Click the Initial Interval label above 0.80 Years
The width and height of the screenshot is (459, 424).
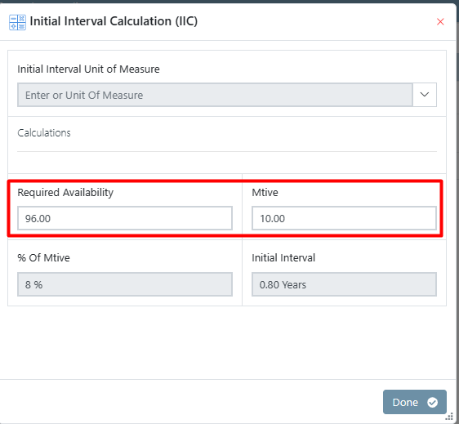coord(283,257)
